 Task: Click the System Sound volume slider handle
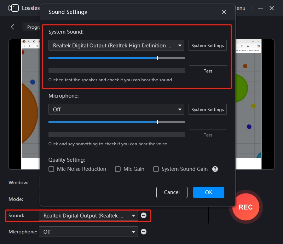(x=157, y=58)
